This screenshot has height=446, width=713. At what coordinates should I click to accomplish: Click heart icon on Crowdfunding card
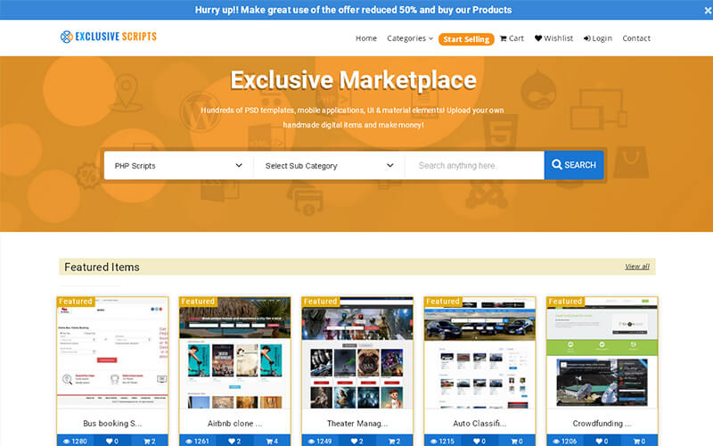599,441
